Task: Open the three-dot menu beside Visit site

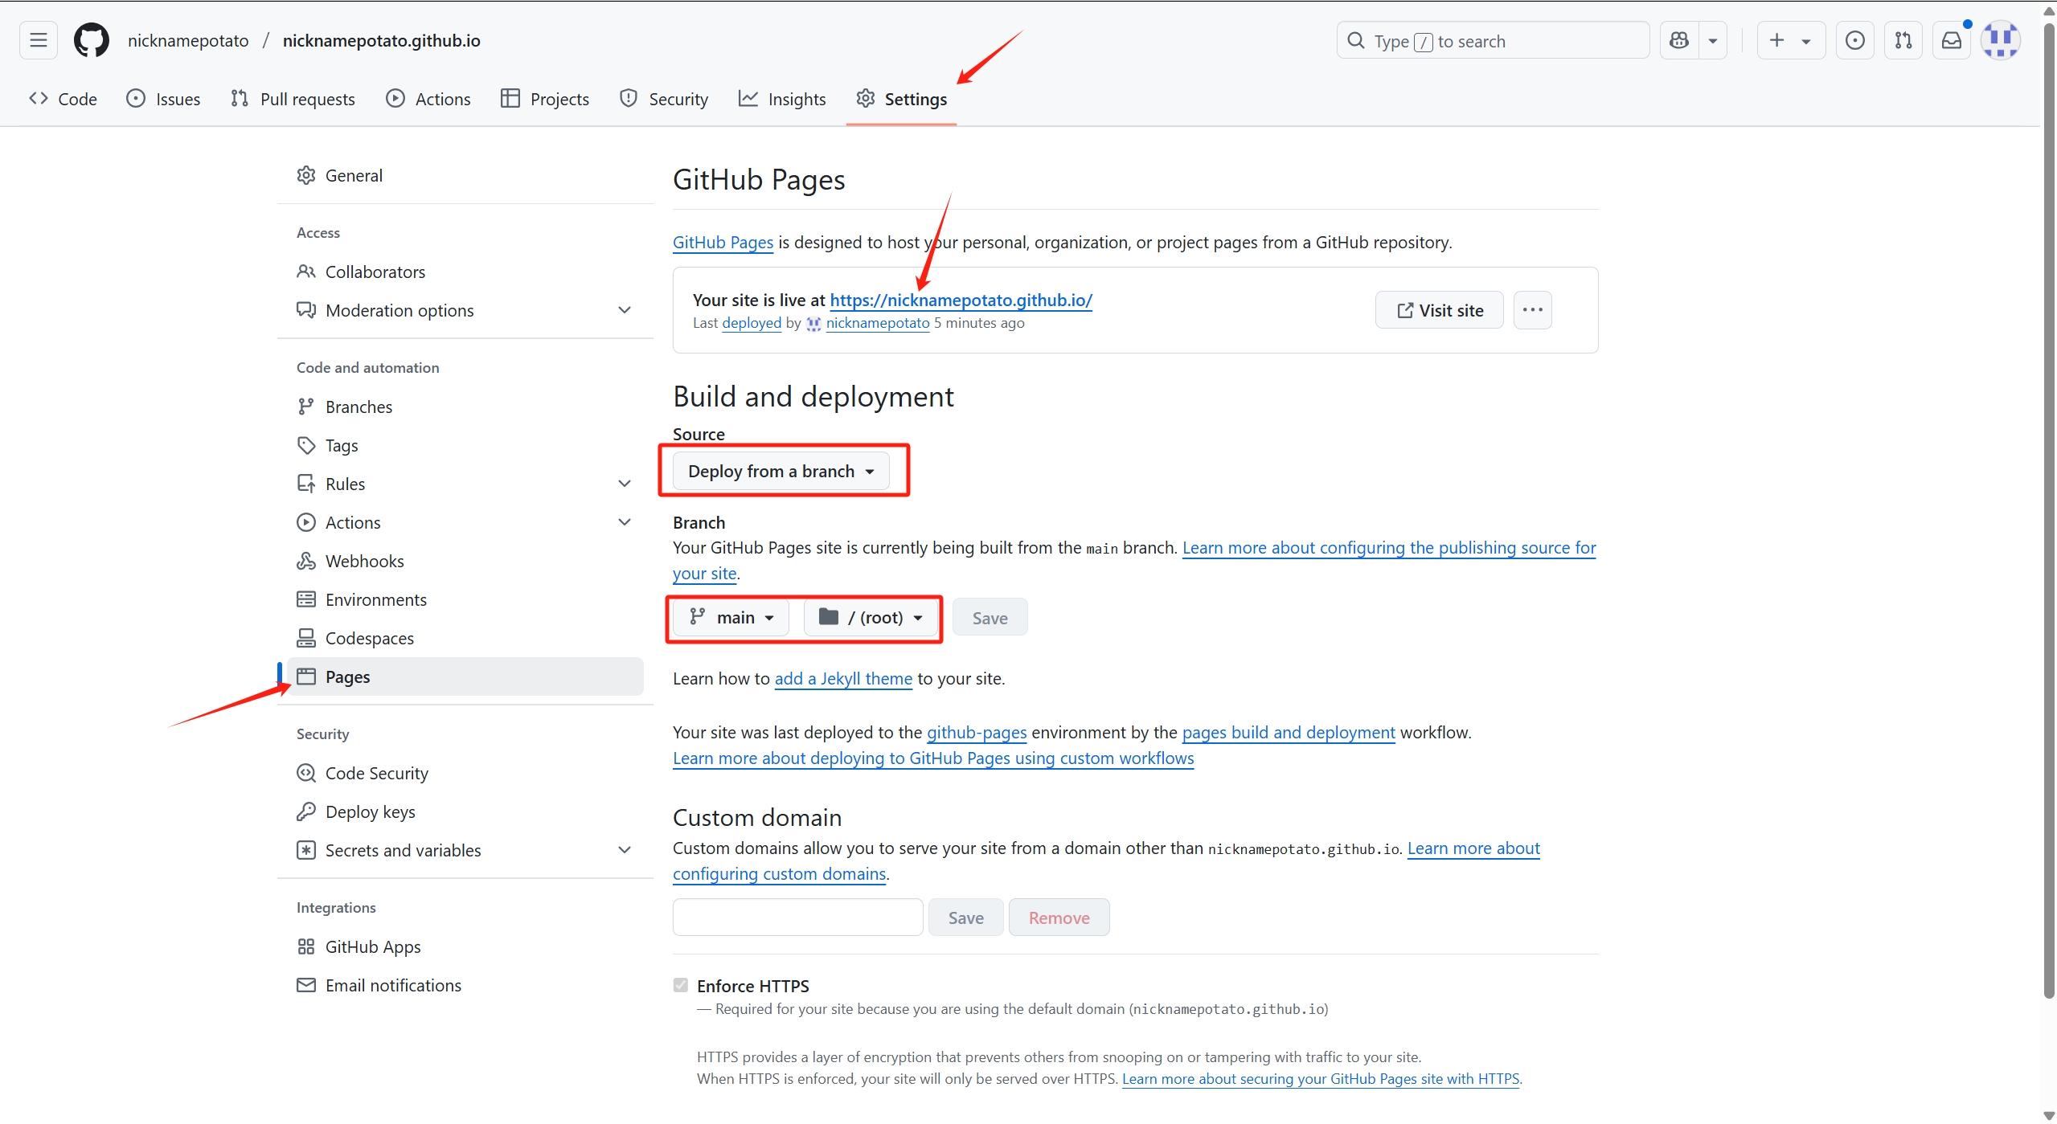Action: coord(1532,310)
